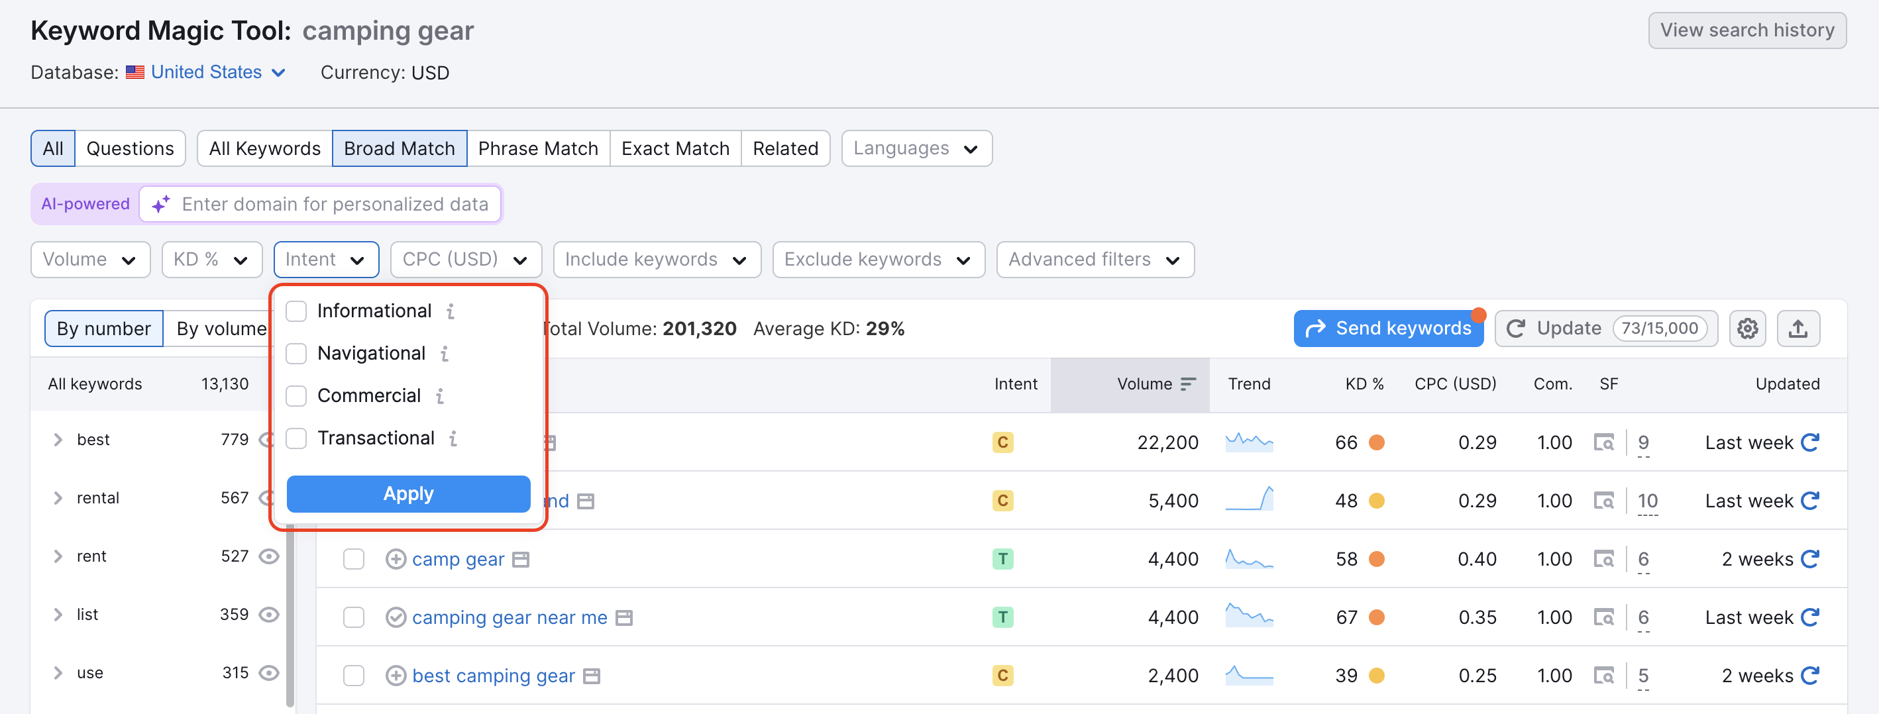Select the checkbox for camp gear row
The width and height of the screenshot is (1879, 714).
pos(354,558)
